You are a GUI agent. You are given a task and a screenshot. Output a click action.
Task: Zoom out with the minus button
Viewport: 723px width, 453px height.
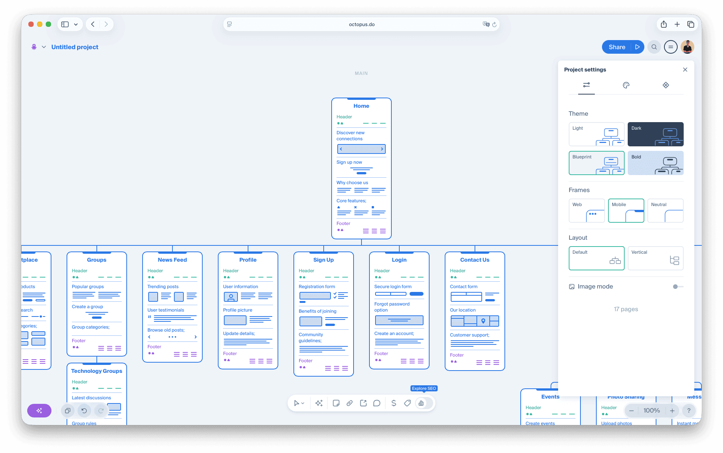[x=631, y=411]
